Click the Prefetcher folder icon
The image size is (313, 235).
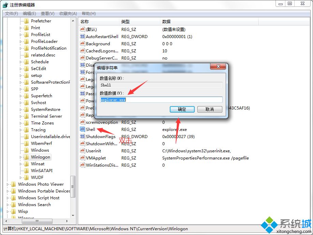click(x=26, y=21)
